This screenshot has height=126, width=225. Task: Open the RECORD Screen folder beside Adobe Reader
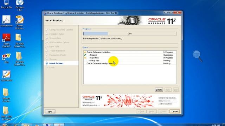20,41
